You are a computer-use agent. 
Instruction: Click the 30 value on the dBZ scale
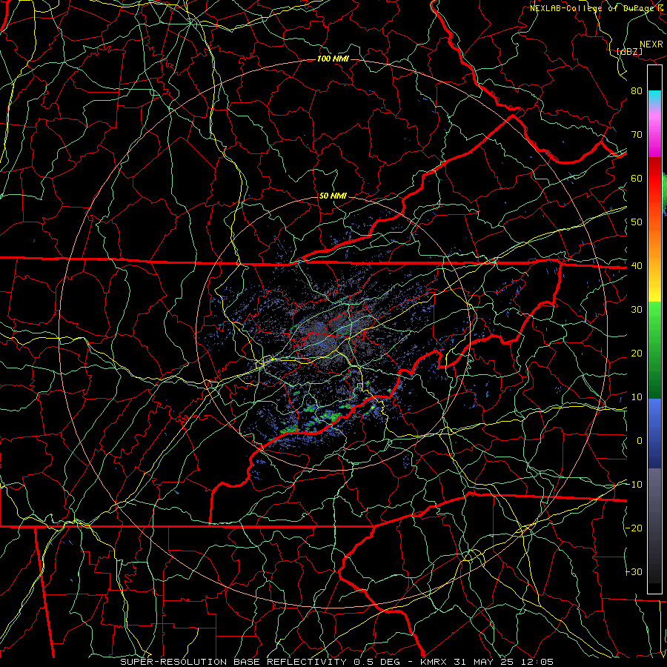637,310
